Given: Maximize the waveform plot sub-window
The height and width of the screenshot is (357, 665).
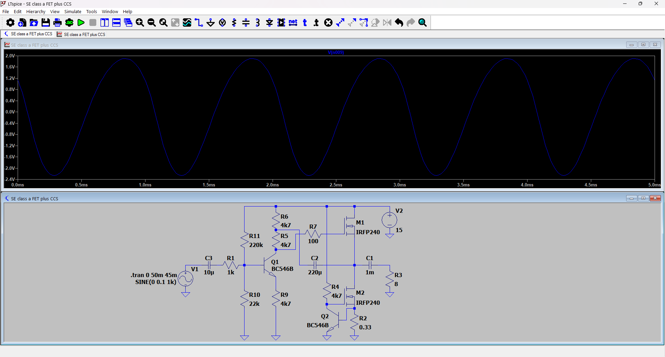Looking at the screenshot, I should click(x=643, y=45).
